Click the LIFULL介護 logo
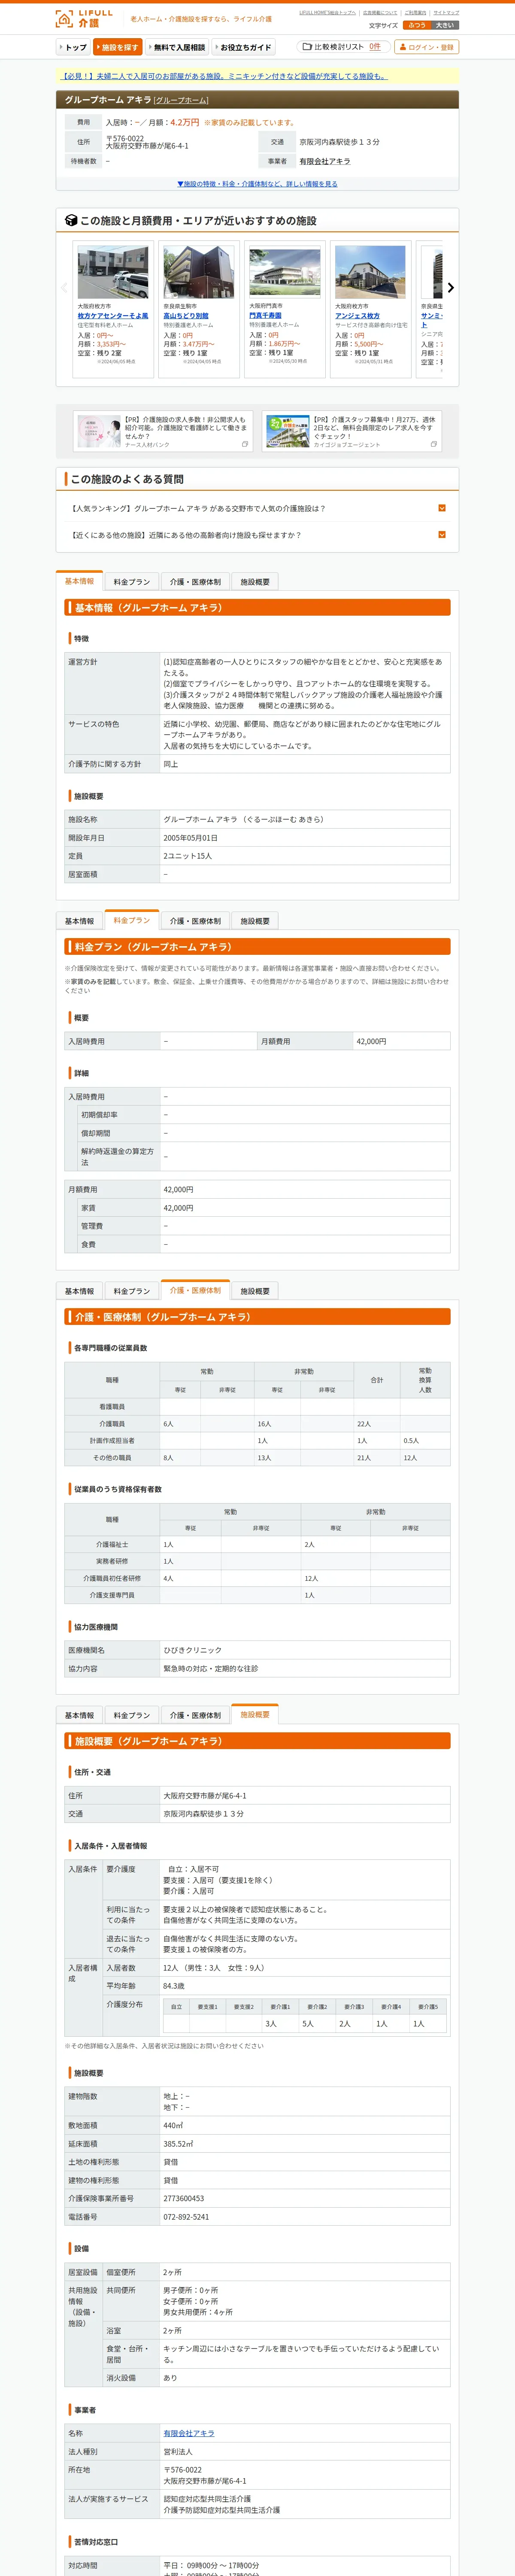 [85, 18]
